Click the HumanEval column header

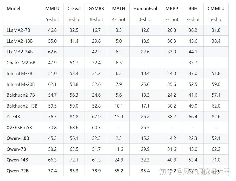pos(145,9)
